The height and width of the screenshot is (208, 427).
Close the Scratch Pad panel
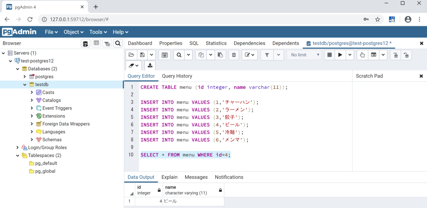421,76
